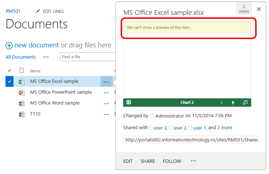269x174 pixels.
Task: Toggle the select-all checkmark in the header row
Action: click(x=9, y=70)
